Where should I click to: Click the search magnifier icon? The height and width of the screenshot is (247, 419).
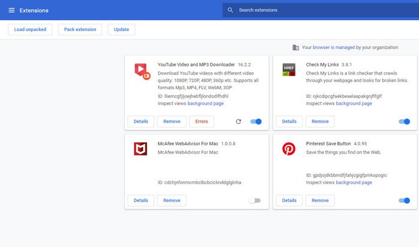[x=230, y=10]
